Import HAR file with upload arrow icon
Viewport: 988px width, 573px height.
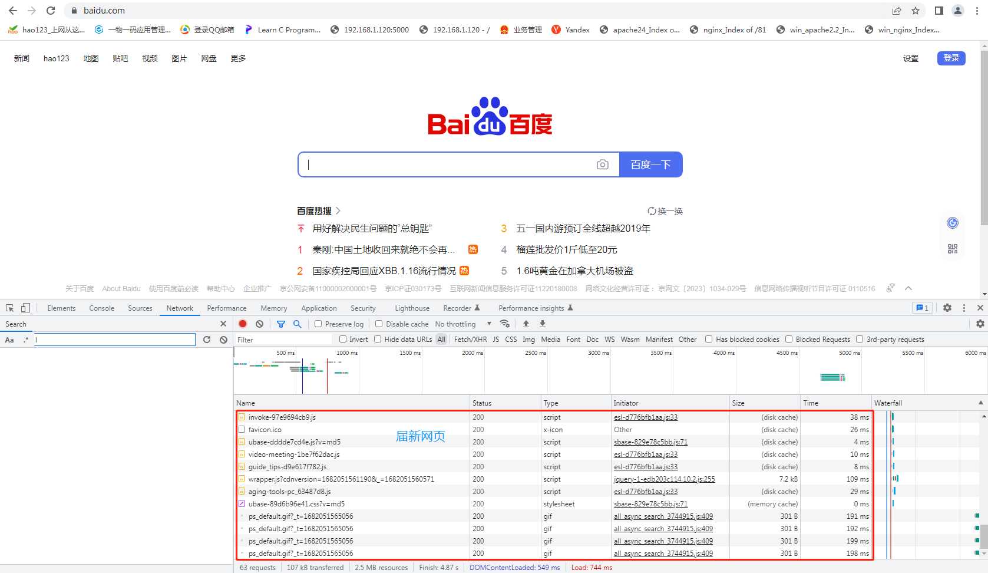click(x=526, y=324)
